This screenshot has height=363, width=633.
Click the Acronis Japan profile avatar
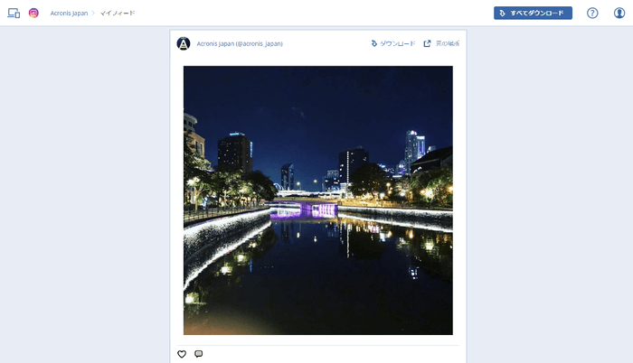tap(184, 43)
